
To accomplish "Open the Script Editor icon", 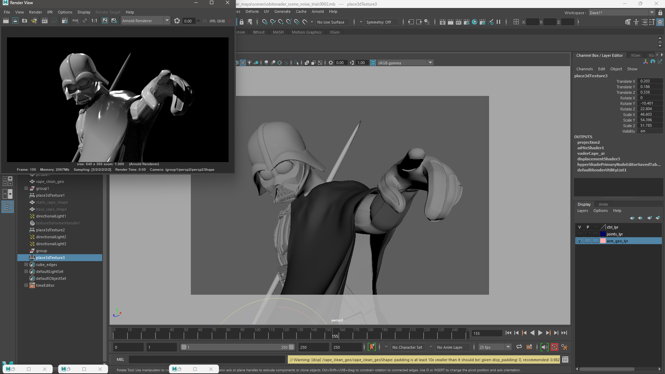I will (x=565, y=359).
